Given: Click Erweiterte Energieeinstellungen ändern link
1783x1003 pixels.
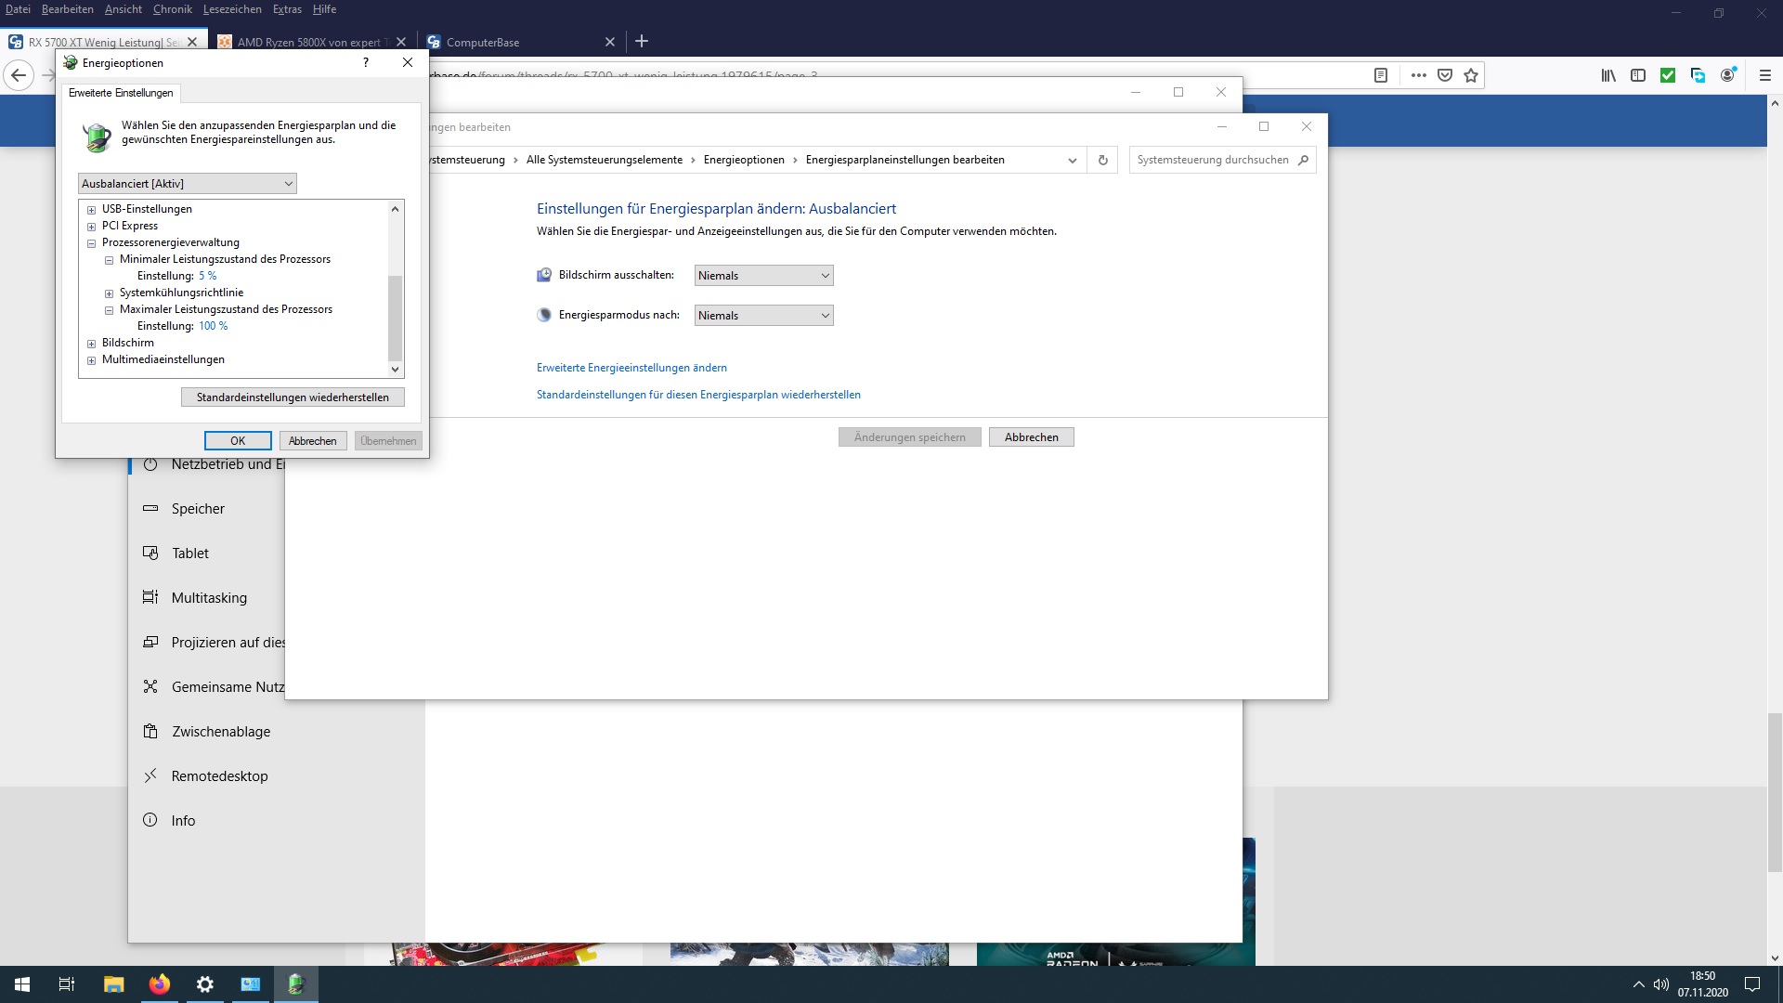Looking at the screenshot, I should pyautogui.click(x=631, y=368).
